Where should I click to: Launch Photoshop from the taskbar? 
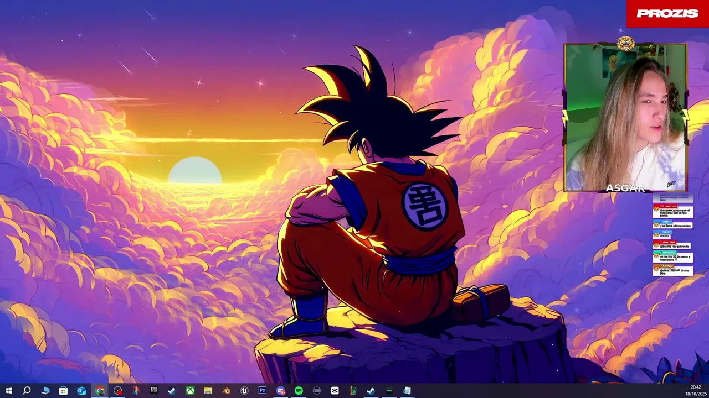pos(263,391)
